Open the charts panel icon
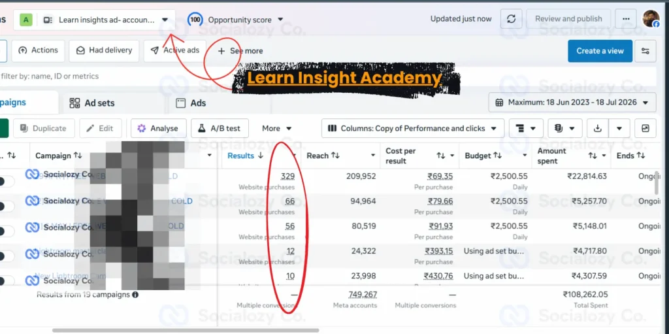The height and width of the screenshot is (334, 669). click(x=645, y=129)
